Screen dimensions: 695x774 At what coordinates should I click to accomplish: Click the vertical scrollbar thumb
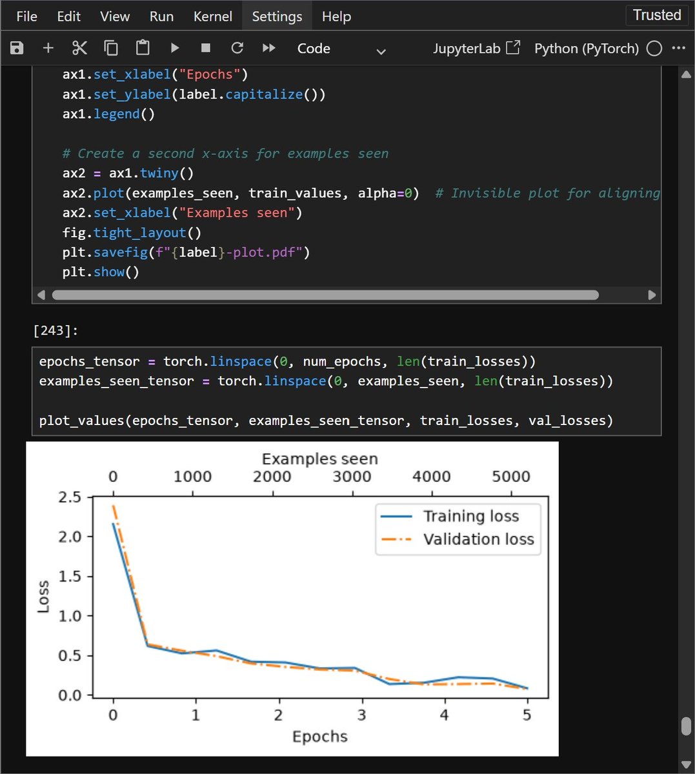(686, 726)
